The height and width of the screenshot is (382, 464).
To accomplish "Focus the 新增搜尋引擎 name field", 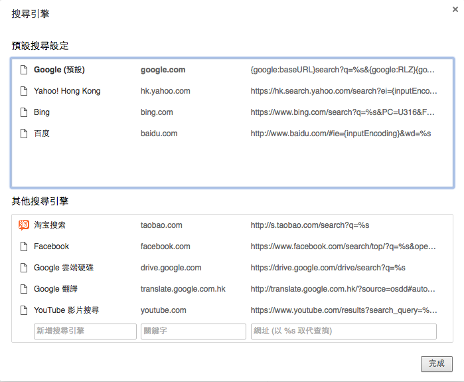I will pyautogui.click(x=85, y=331).
